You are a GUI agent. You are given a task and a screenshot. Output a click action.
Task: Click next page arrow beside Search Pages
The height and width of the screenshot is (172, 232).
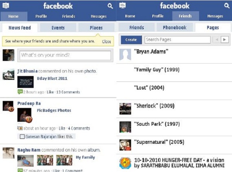coord(225,40)
